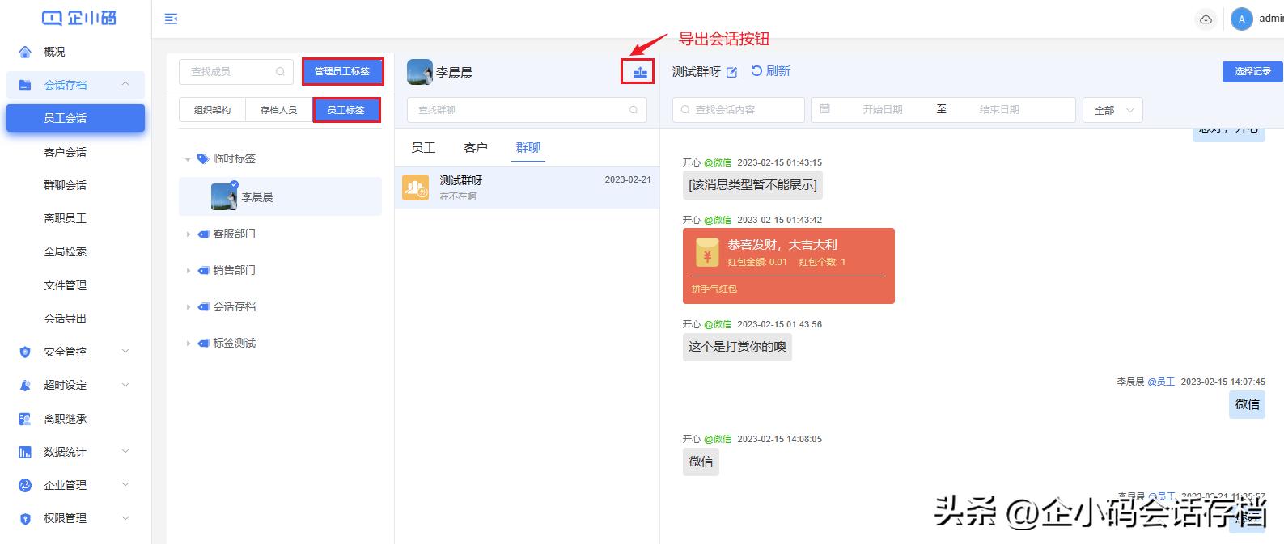Click the 查找群聊 search field
1284x544 pixels.
(527, 110)
